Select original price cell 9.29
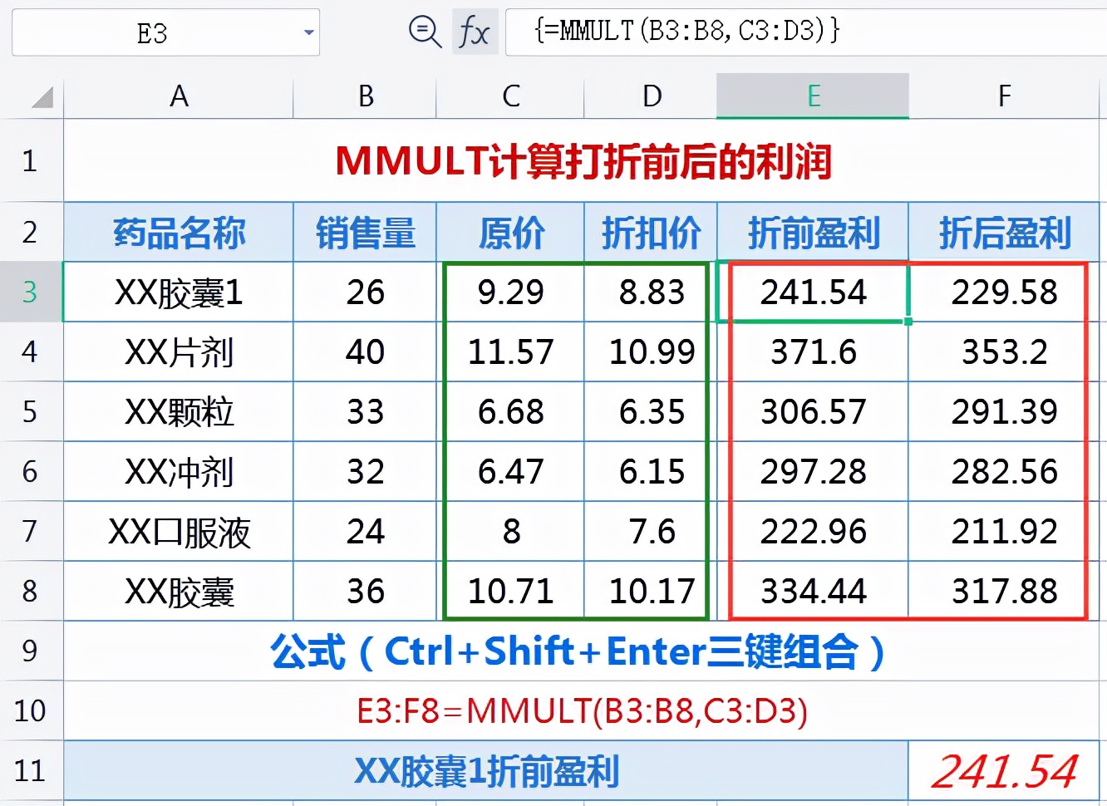The width and height of the screenshot is (1107, 806). [x=510, y=292]
